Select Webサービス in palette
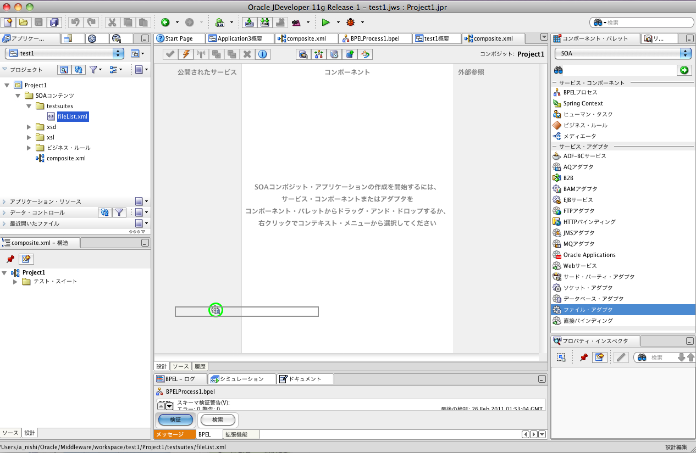 [x=580, y=266]
